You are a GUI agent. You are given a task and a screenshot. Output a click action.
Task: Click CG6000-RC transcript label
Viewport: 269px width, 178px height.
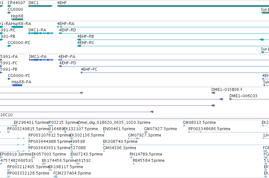click(x=19, y=43)
